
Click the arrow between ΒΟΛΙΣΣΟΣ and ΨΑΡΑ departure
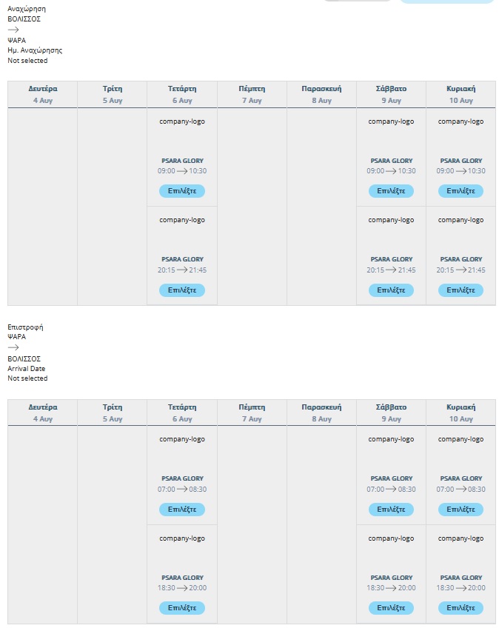[x=13, y=30]
